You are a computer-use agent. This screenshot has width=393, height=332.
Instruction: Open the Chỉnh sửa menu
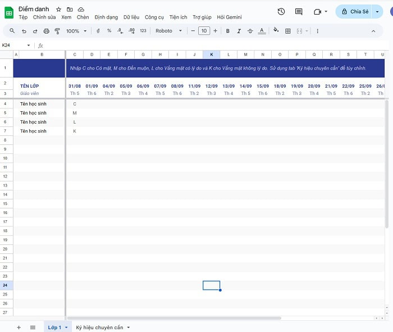click(44, 17)
